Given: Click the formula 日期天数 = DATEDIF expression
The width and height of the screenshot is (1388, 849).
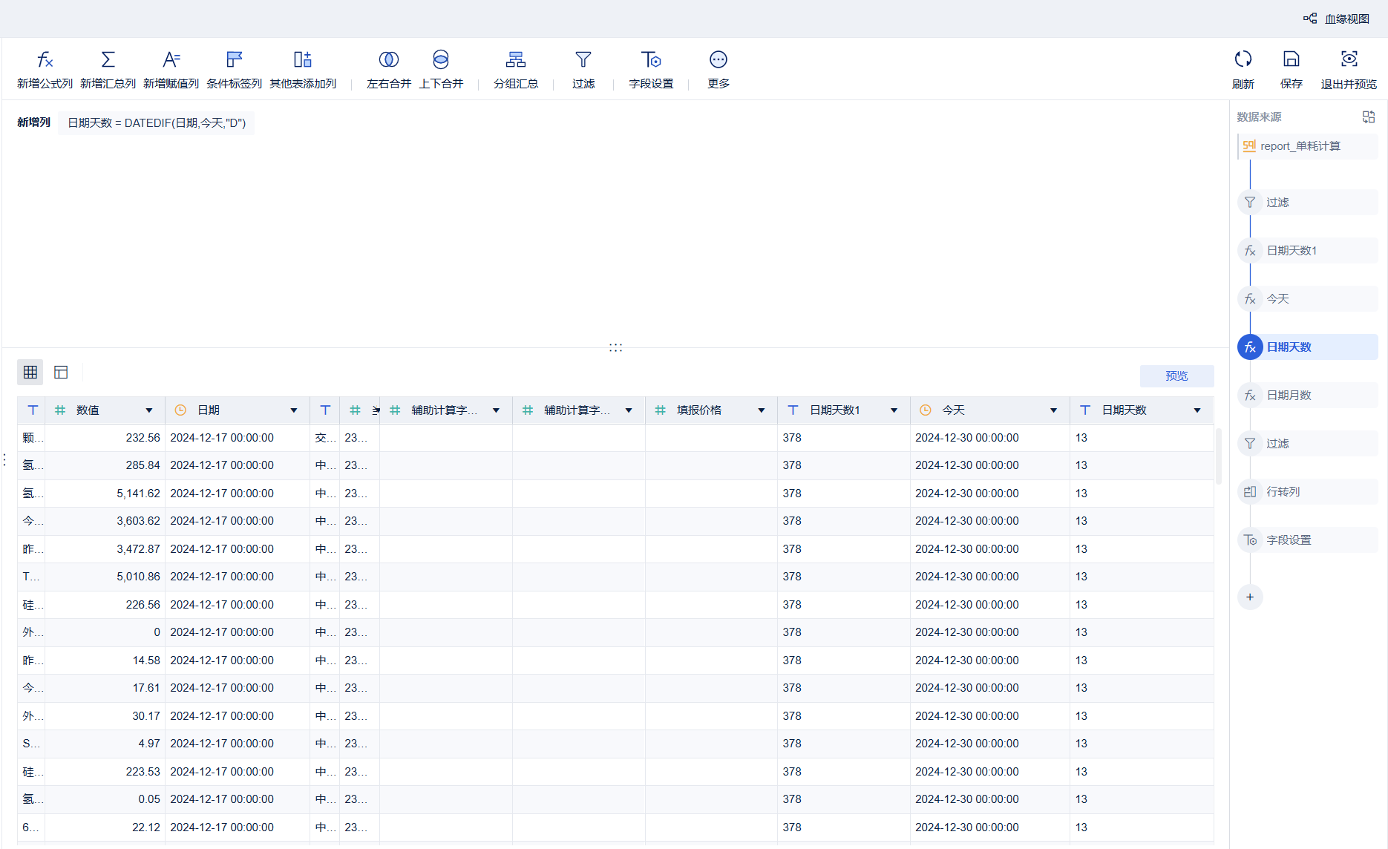Looking at the screenshot, I should pos(157,123).
